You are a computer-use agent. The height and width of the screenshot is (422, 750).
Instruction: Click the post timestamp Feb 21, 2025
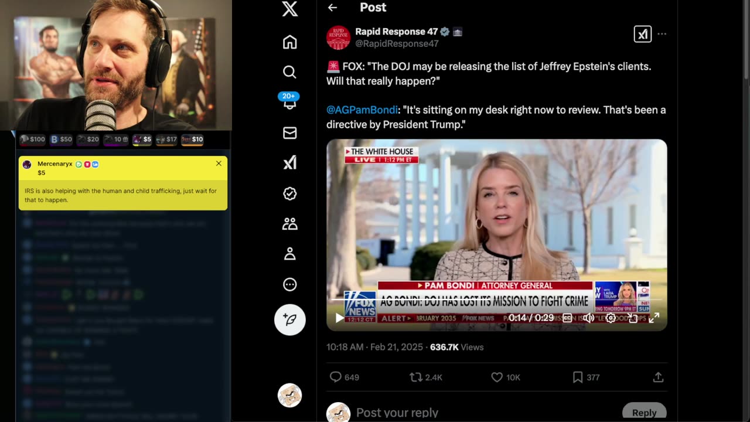click(374, 347)
